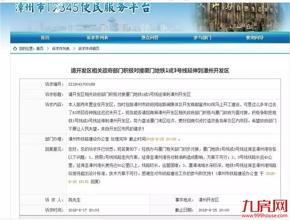290x220 pixels.
Task: Open the 热点问答 navigation tab
Action: [x=150, y=37]
